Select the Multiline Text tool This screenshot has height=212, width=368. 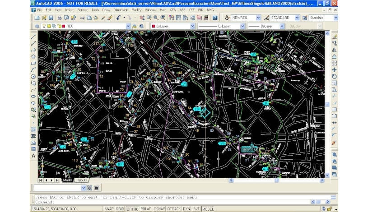click(33, 156)
